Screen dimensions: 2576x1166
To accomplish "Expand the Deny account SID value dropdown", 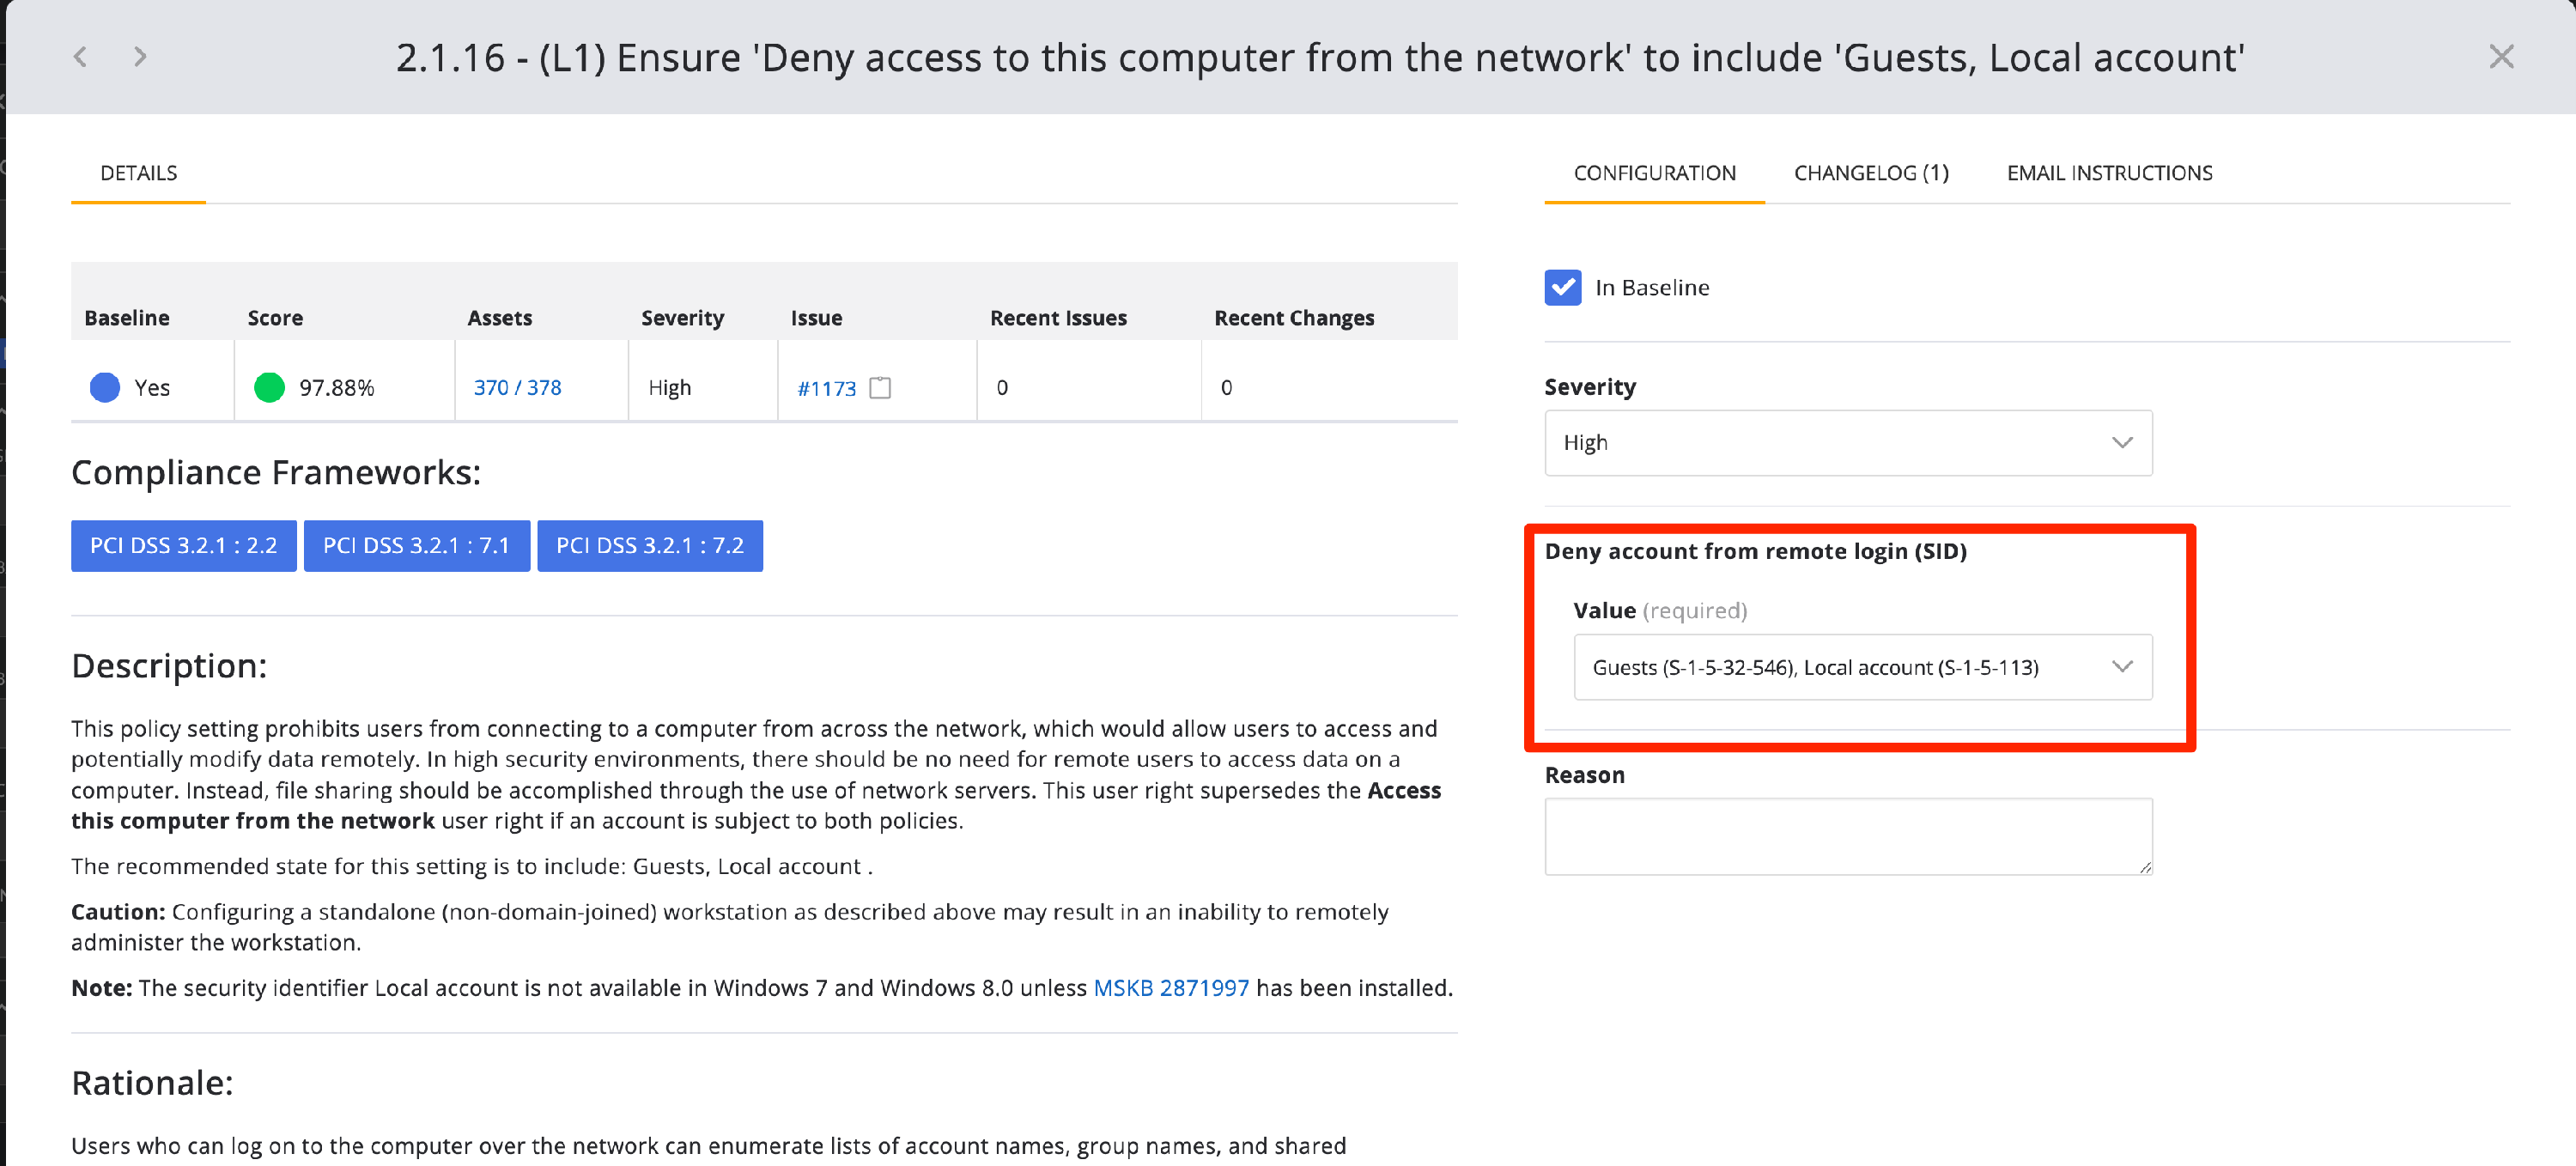I will tap(1860, 667).
